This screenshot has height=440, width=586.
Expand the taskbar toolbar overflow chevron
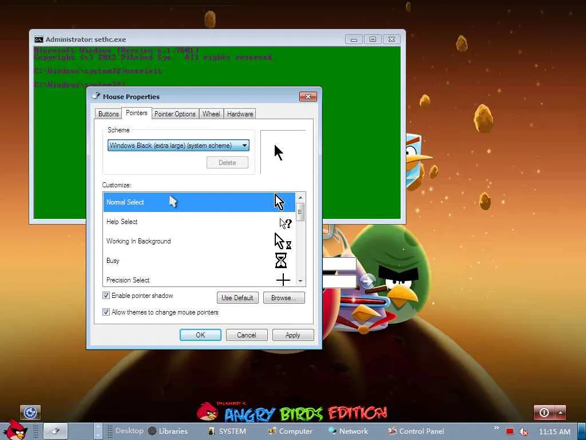pyautogui.click(x=496, y=427)
